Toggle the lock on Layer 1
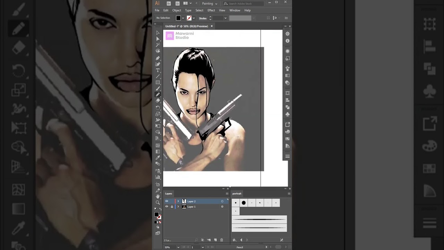444x250 pixels. point(172,207)
